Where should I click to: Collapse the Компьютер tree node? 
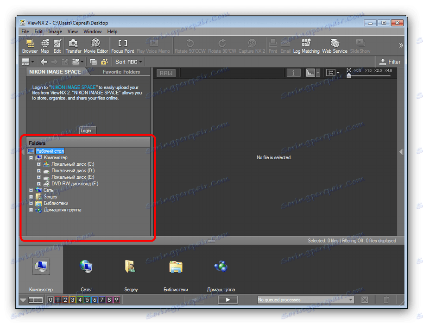[31, 157]
